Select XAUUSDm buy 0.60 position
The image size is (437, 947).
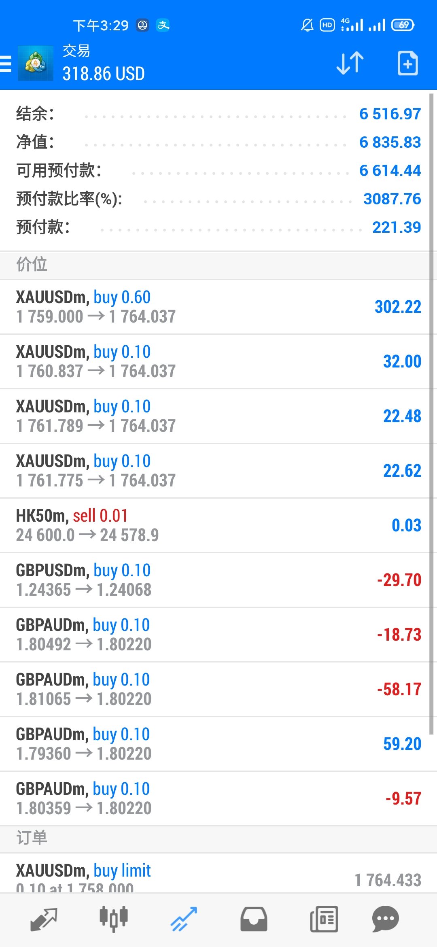pos(218,307)
